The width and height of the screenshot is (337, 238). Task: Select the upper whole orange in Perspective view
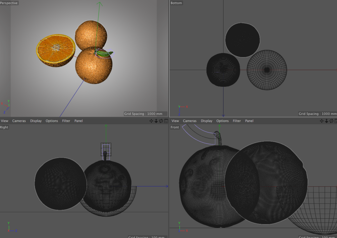point(91,35)
